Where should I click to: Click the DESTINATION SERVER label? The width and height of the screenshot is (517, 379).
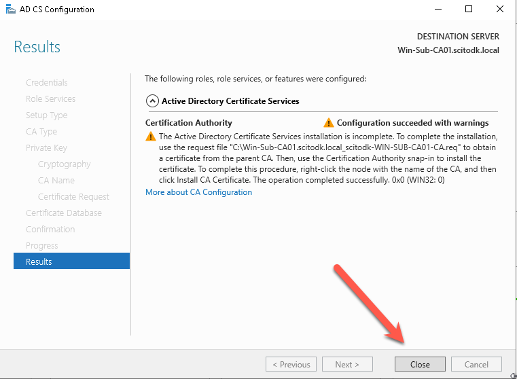coord(458,36)
